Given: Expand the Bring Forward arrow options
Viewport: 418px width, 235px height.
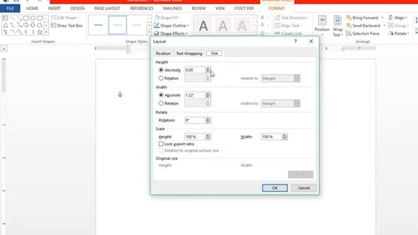Looking at the screenshot, I should pyautogui.click(x=382, y=18).
